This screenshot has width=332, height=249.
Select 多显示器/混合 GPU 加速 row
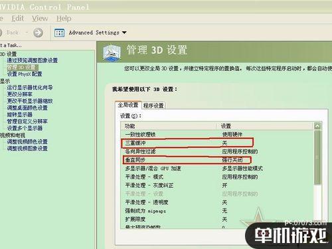[217, 169]
